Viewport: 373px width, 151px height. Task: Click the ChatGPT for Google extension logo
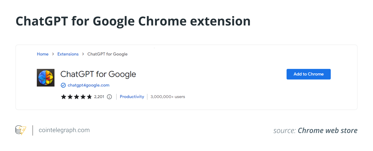pos(46,77)
